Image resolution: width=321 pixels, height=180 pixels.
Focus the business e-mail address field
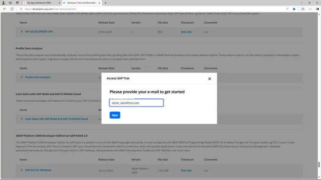[x=136, y=103]
